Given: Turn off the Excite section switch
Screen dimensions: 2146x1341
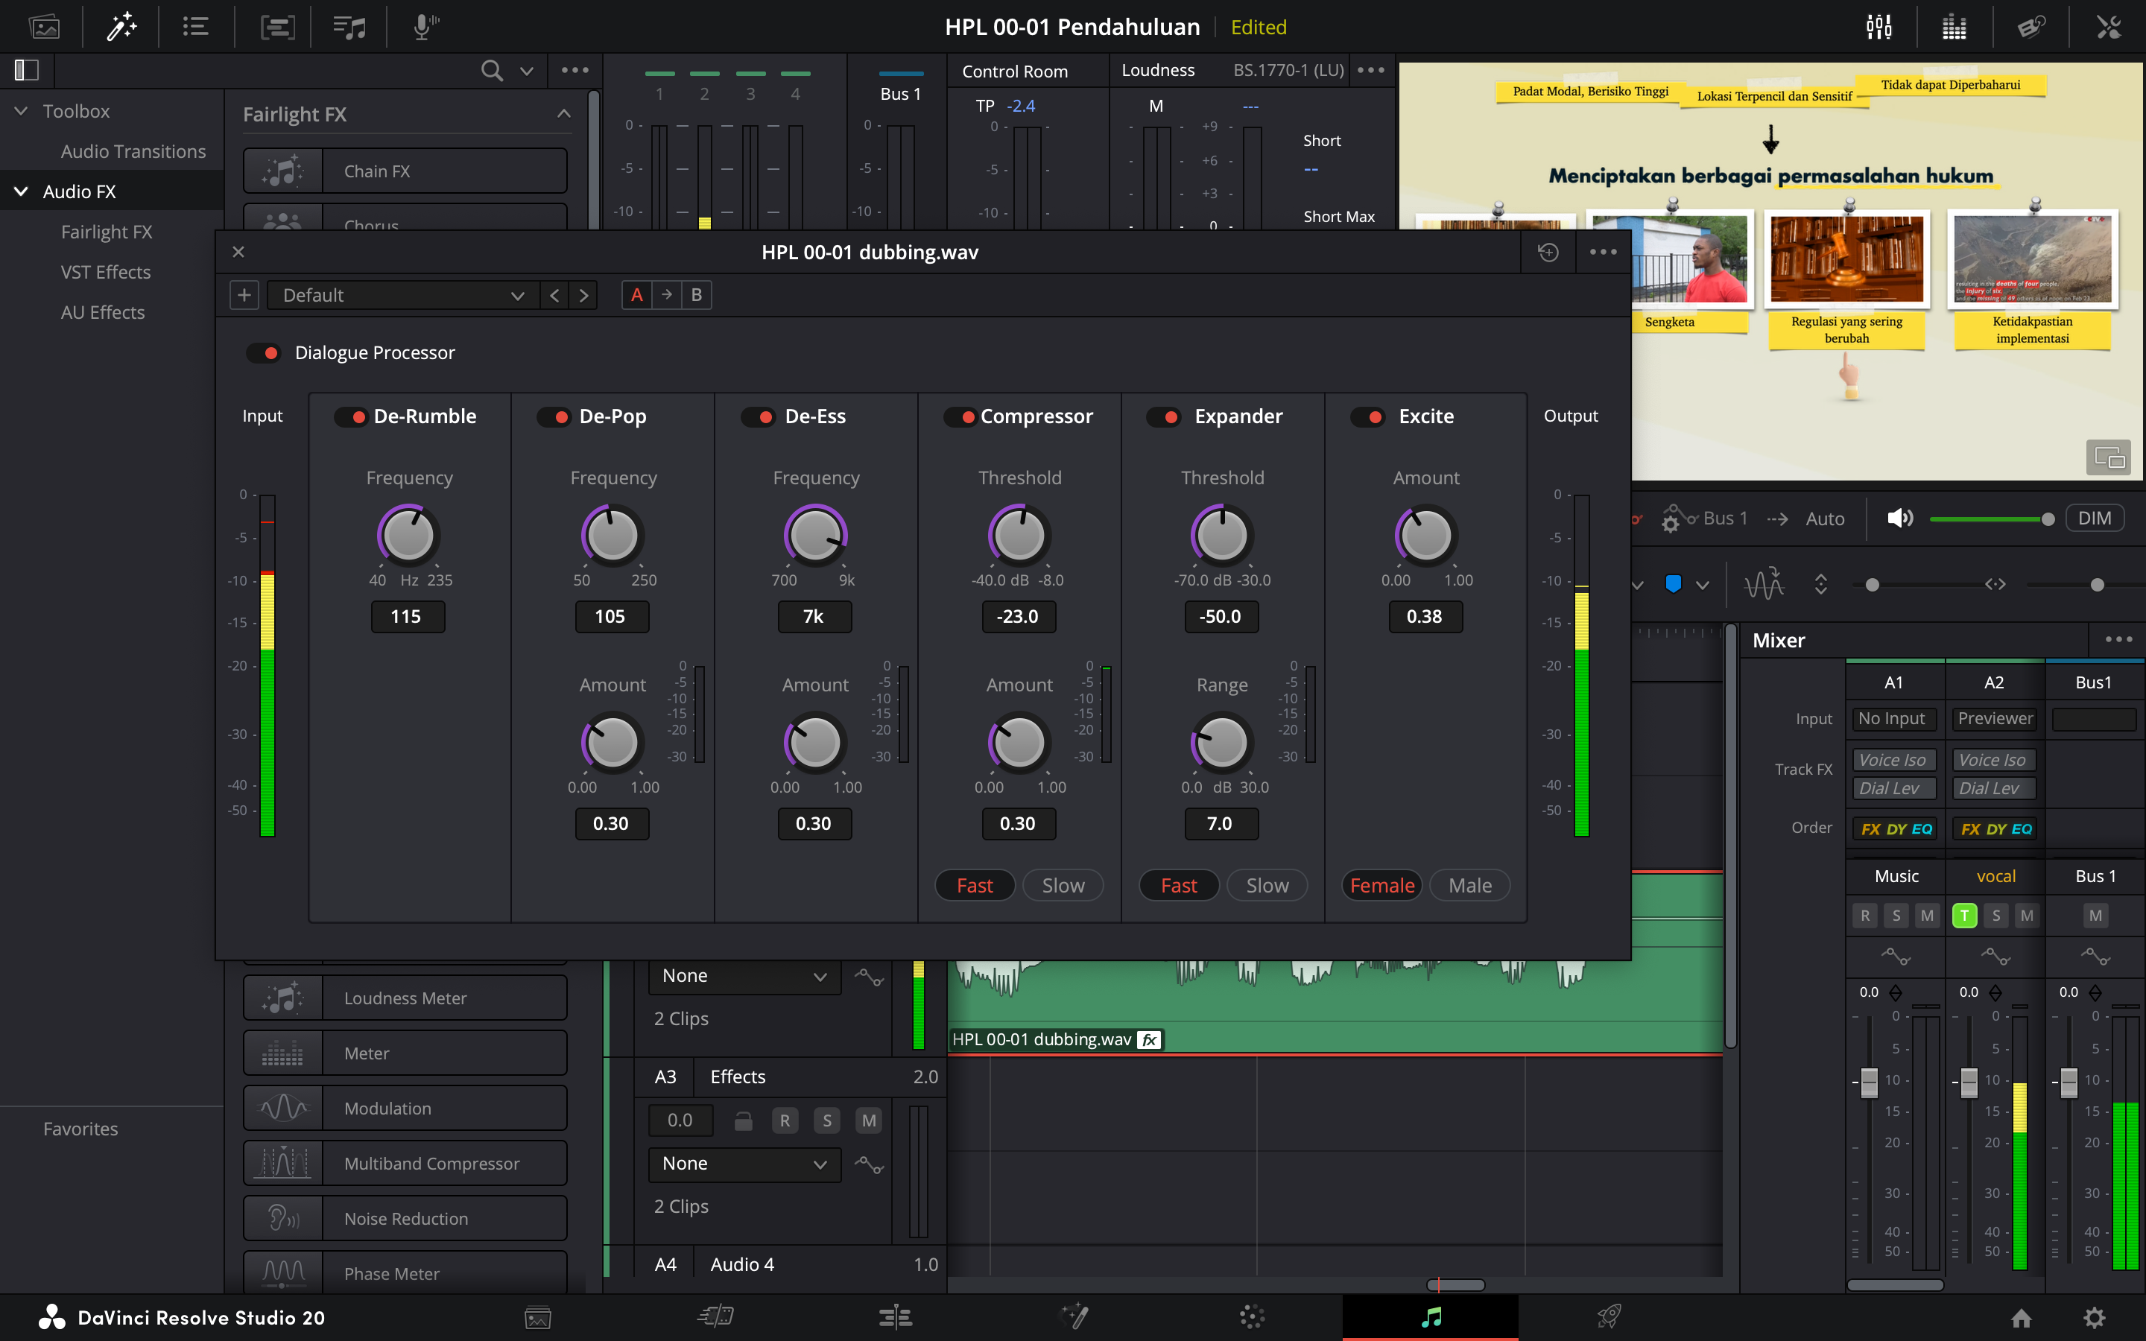Looking at the screenshot, I should [x=1367, y=417].
